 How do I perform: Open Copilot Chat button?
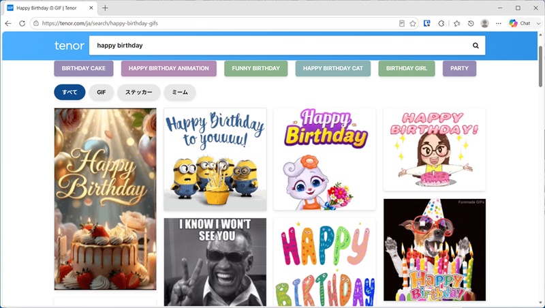520,23
